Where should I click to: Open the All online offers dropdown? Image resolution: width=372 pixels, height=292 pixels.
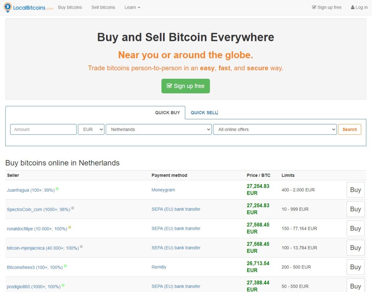(x=275, y=129)
